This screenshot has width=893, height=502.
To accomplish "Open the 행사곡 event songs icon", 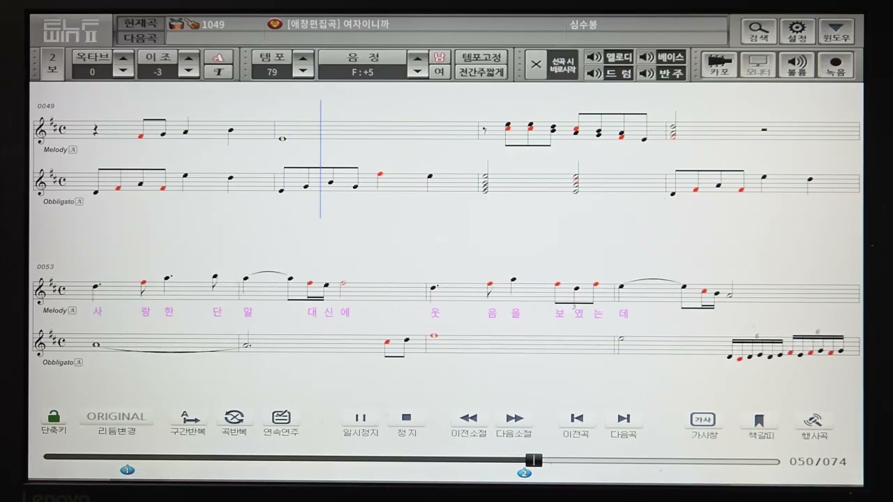I will tap(813, 425).
